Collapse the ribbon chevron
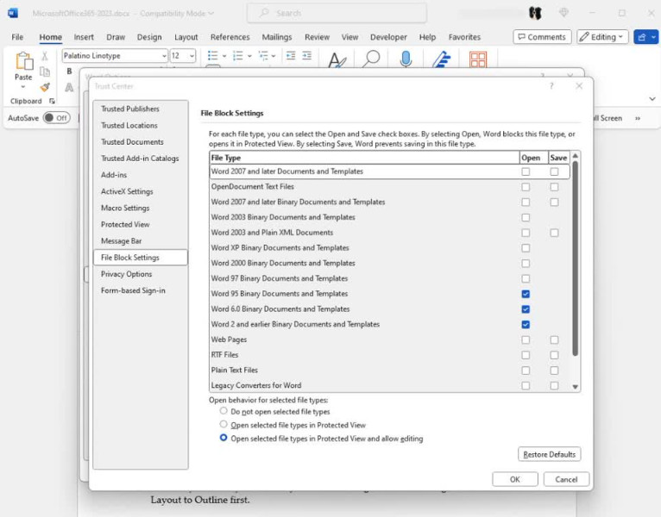Image resolution: width=661 pixels, height=517 pixels. [x=652, y=99]
